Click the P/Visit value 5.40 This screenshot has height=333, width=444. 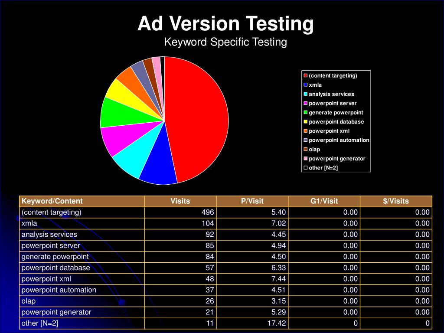point(279,212)
